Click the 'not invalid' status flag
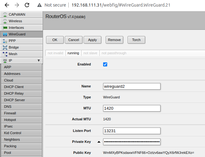The image size is (205, 157). (55, 53)
